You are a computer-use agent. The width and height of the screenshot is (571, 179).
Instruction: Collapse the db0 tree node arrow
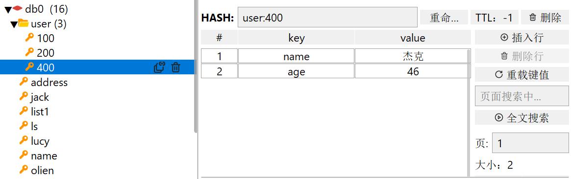pyautogui.click(x=8, y=10)
